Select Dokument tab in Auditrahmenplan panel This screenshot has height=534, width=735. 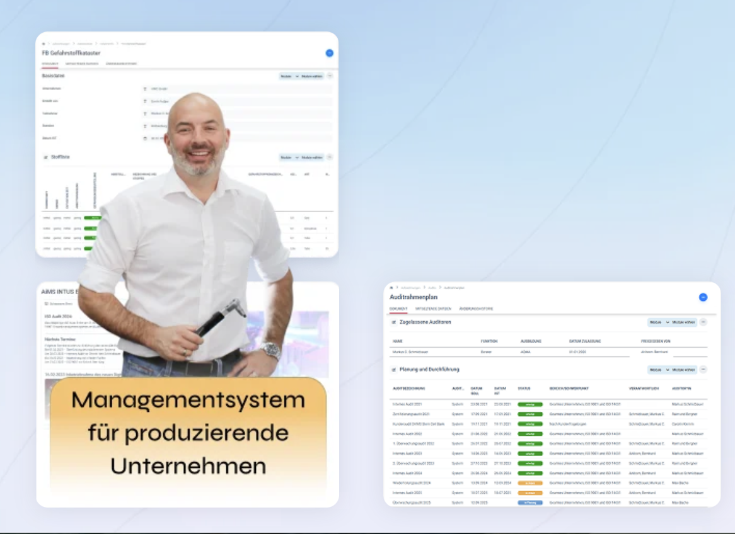398,309
